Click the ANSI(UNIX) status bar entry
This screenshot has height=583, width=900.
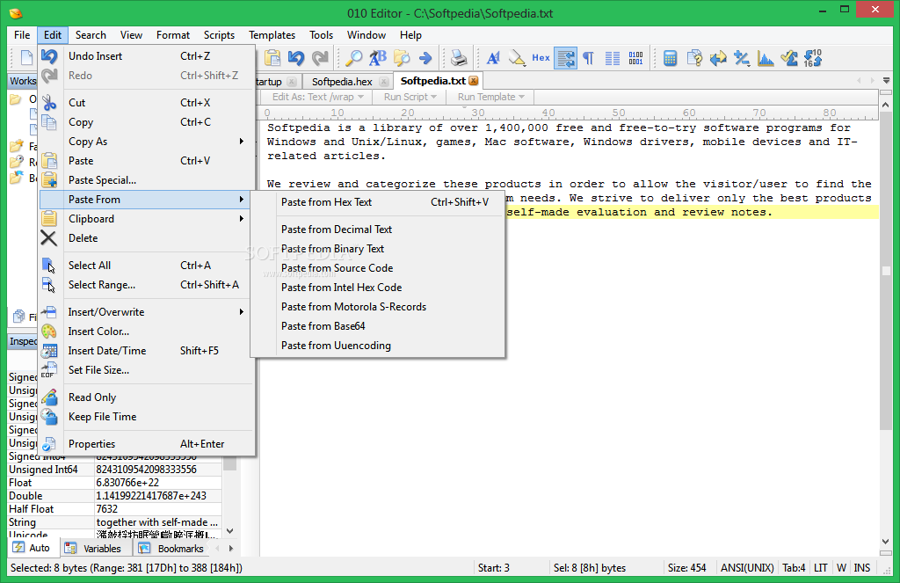coord(747,568)
